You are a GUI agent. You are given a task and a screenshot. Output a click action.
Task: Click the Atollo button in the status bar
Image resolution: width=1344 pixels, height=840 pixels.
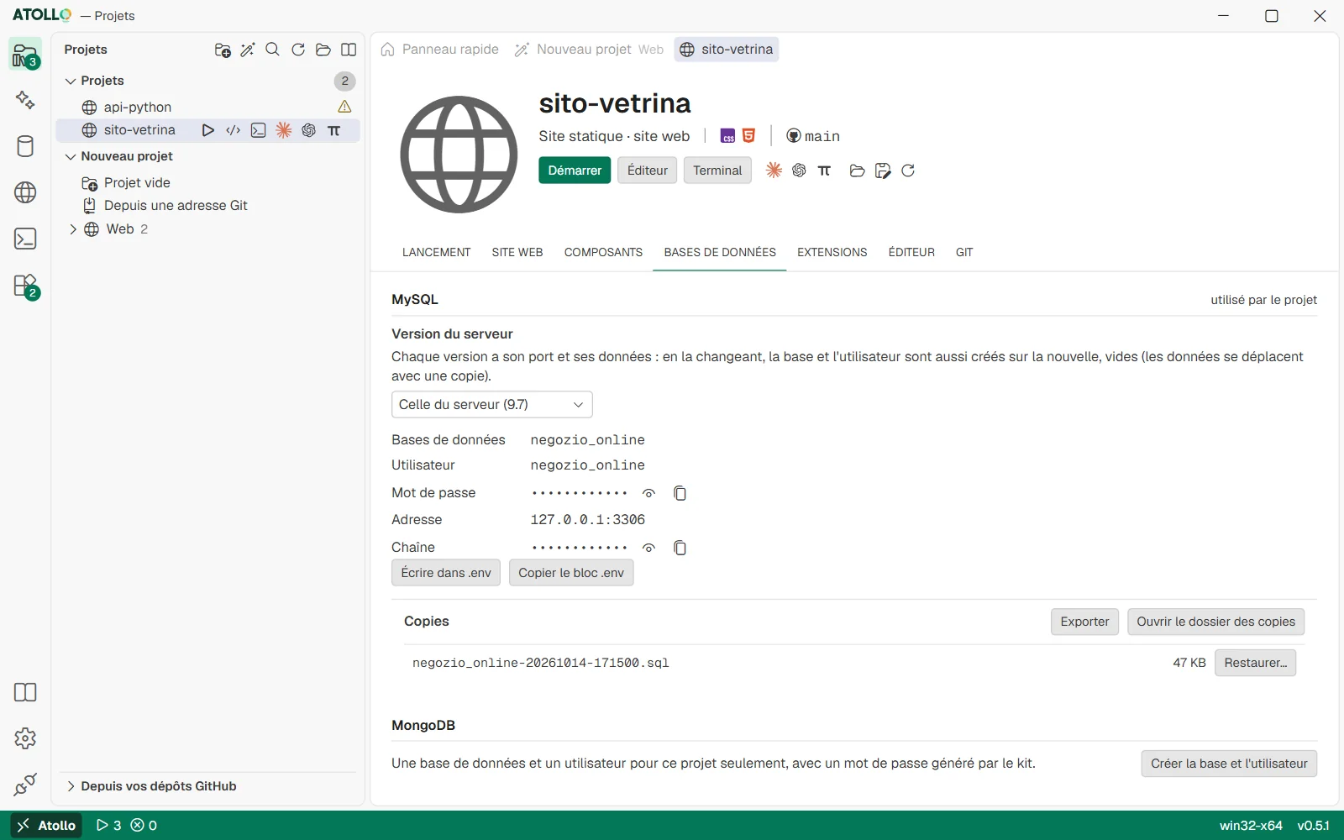pos(47,826)
